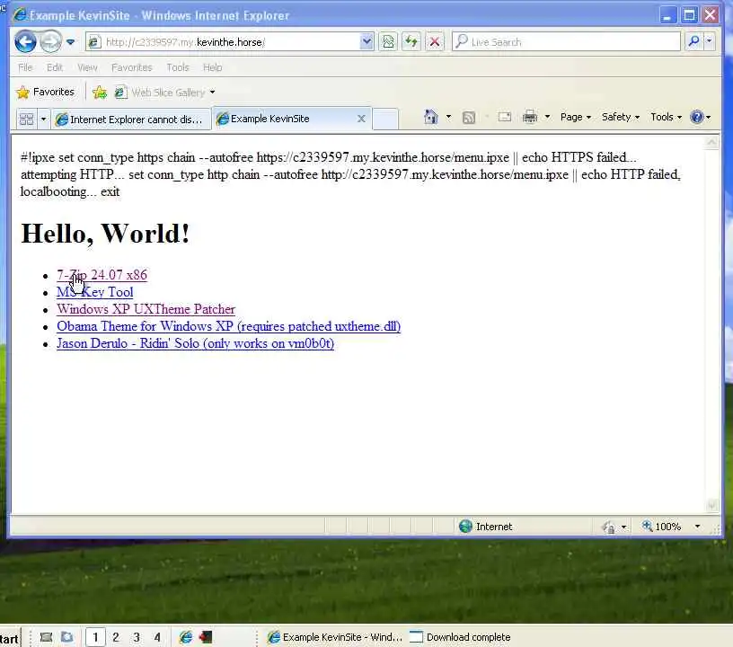This screenshot has width=733, height=647.
Task: Expand the Print options dropdown
Action: click(x=547, y=117)
